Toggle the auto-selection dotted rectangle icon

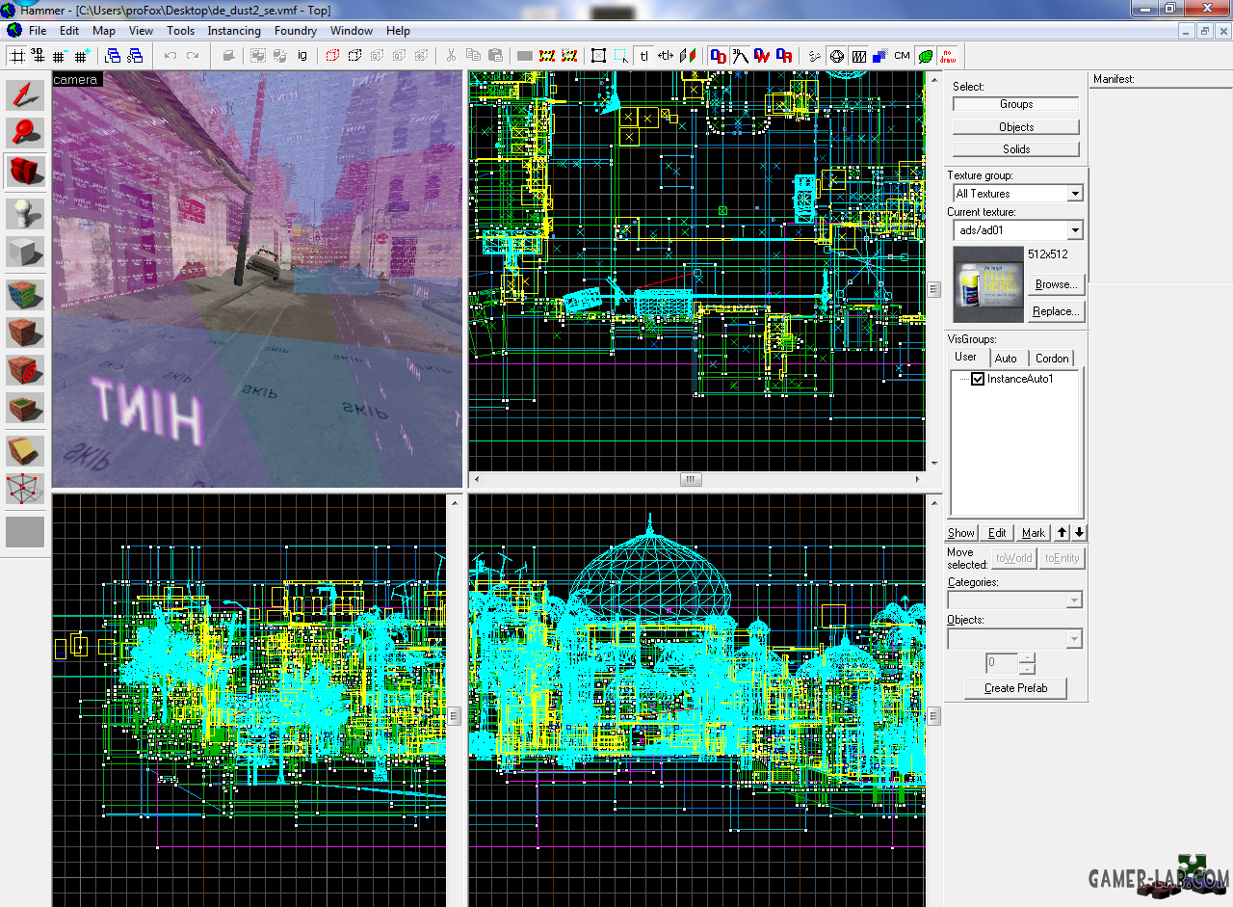click(x=621, y=56)
